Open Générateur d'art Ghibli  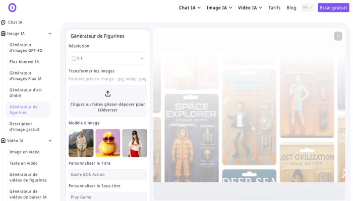[26, 92]
